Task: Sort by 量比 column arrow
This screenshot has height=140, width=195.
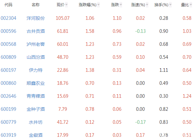Action: click(191, 5)
